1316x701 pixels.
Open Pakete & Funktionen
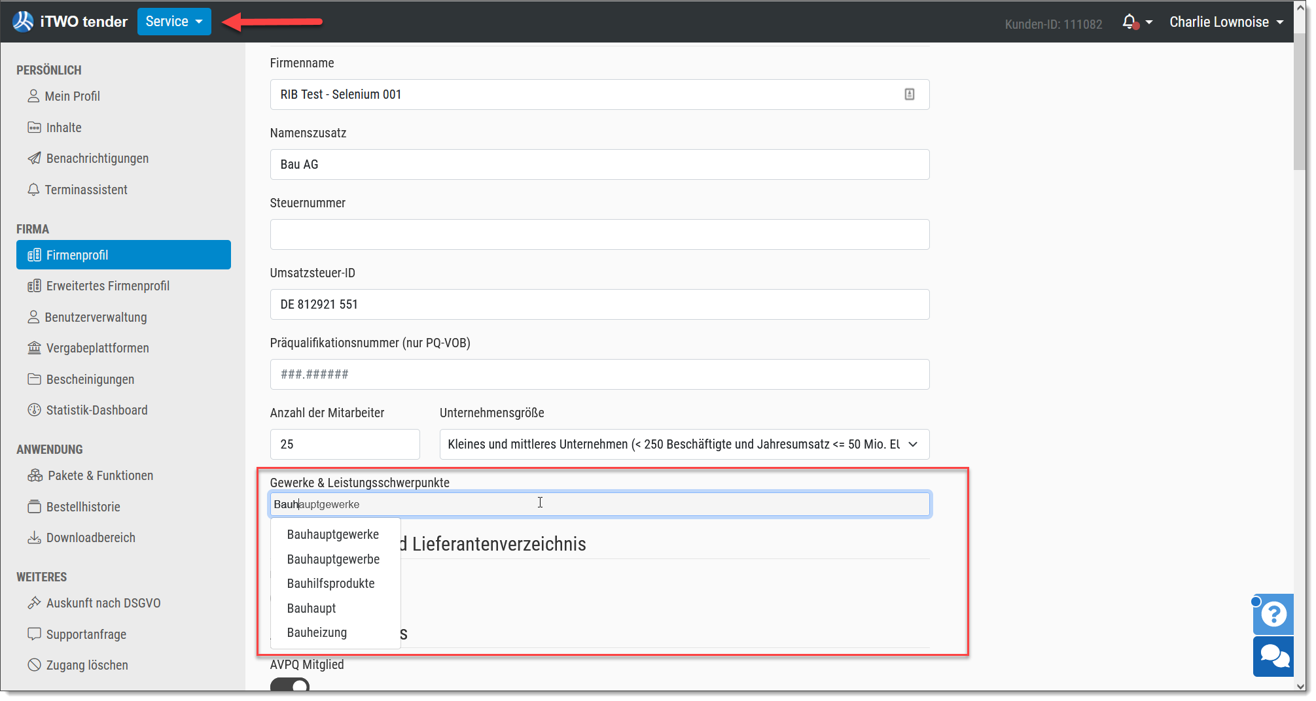pos(90,475)
